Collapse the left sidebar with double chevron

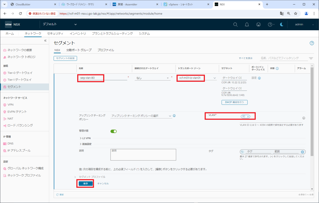click(x=45, y=41)
